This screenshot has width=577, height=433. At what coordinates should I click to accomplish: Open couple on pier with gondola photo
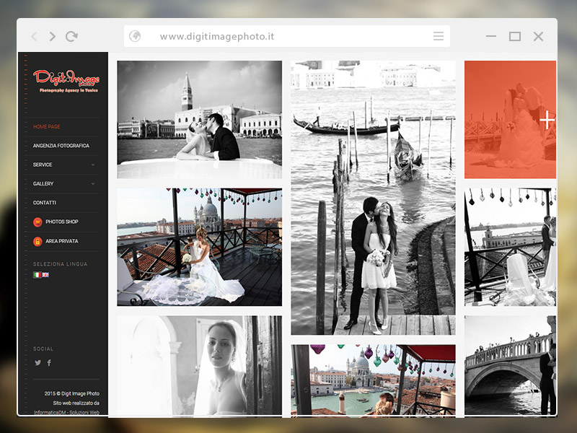pyautogui.click(x=373, y=198)
